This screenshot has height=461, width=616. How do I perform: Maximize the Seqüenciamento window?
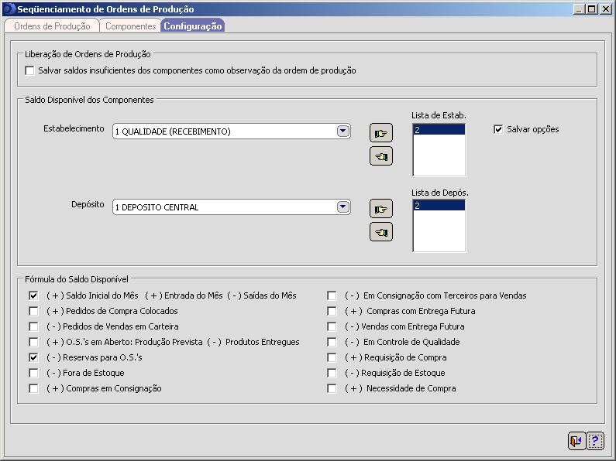pos(593,9)
